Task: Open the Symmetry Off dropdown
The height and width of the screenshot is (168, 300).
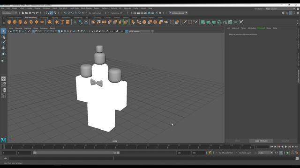Action: pyautogui.click(x=117, y=13)
